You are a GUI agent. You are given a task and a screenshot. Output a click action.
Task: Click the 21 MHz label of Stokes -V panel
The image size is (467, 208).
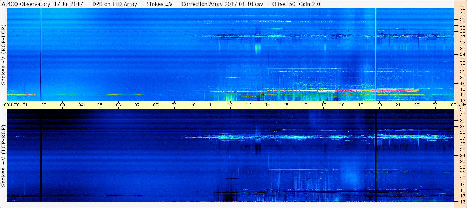tap(462, 71)
